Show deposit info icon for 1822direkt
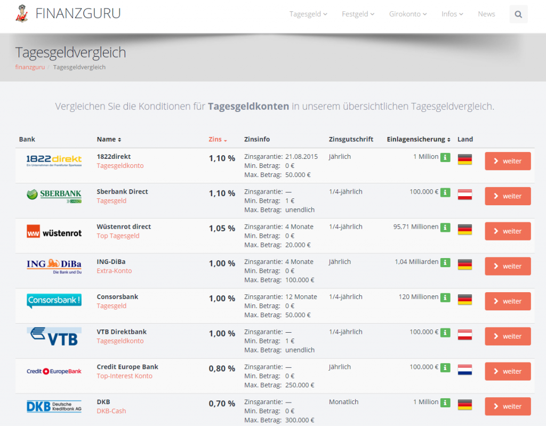The height and width of the screenshot is (426, 546). click(x=445, y=157)
